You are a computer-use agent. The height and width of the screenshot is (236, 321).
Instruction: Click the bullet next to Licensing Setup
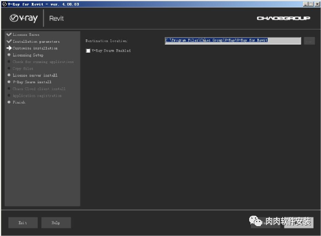(x=9, y=55)
